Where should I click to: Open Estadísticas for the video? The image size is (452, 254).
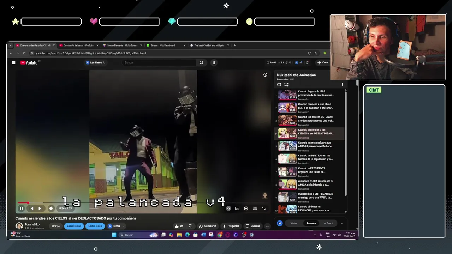coord(74,226)
